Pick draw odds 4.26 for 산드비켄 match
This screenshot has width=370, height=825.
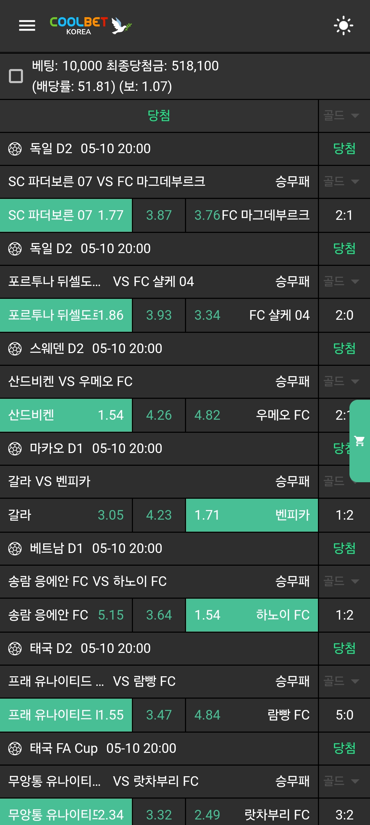159,415
